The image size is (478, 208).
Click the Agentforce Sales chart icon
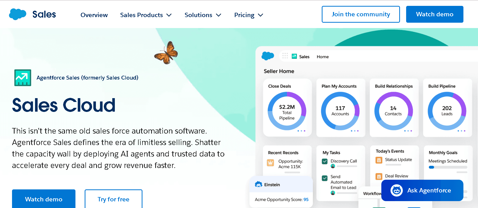(23, 78)
